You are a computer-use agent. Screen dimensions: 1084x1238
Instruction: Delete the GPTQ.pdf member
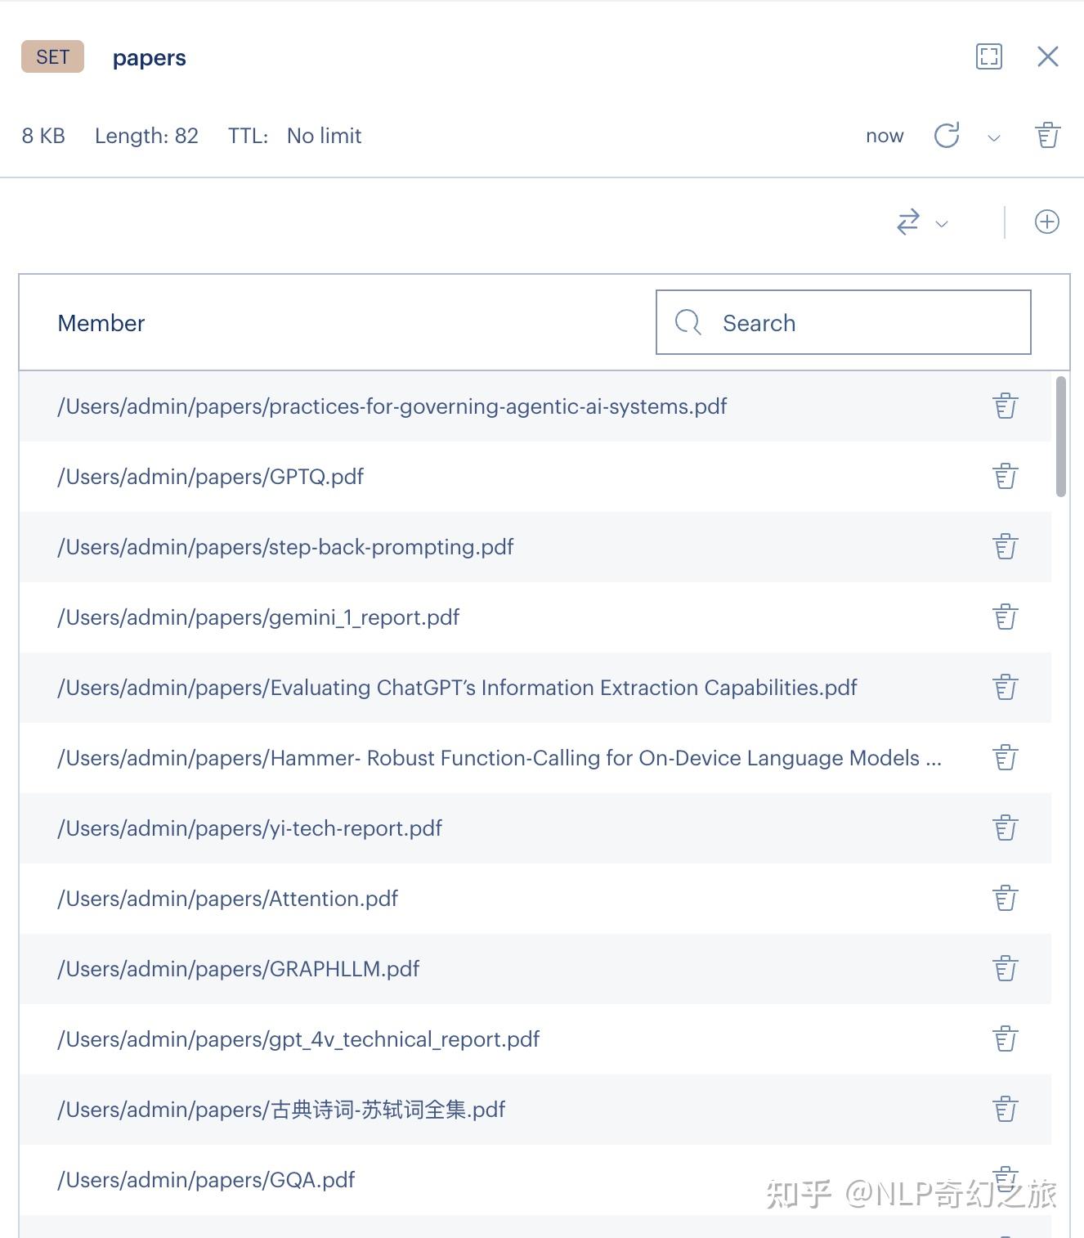(1005, 476)
